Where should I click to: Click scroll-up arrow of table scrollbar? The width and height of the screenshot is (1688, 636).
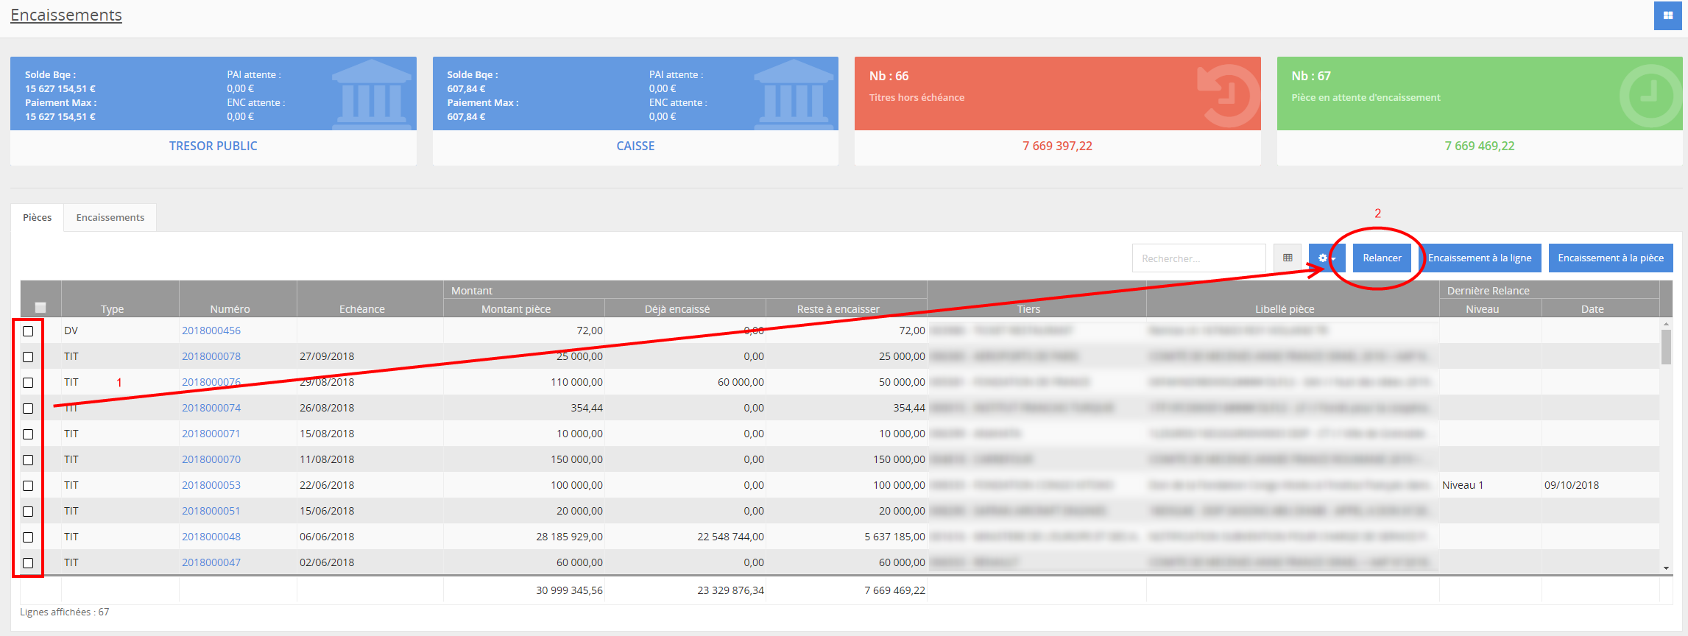tap(1666, 324)
